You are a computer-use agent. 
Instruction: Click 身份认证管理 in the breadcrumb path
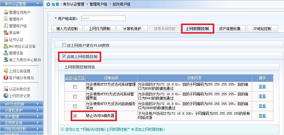(74, 4)
